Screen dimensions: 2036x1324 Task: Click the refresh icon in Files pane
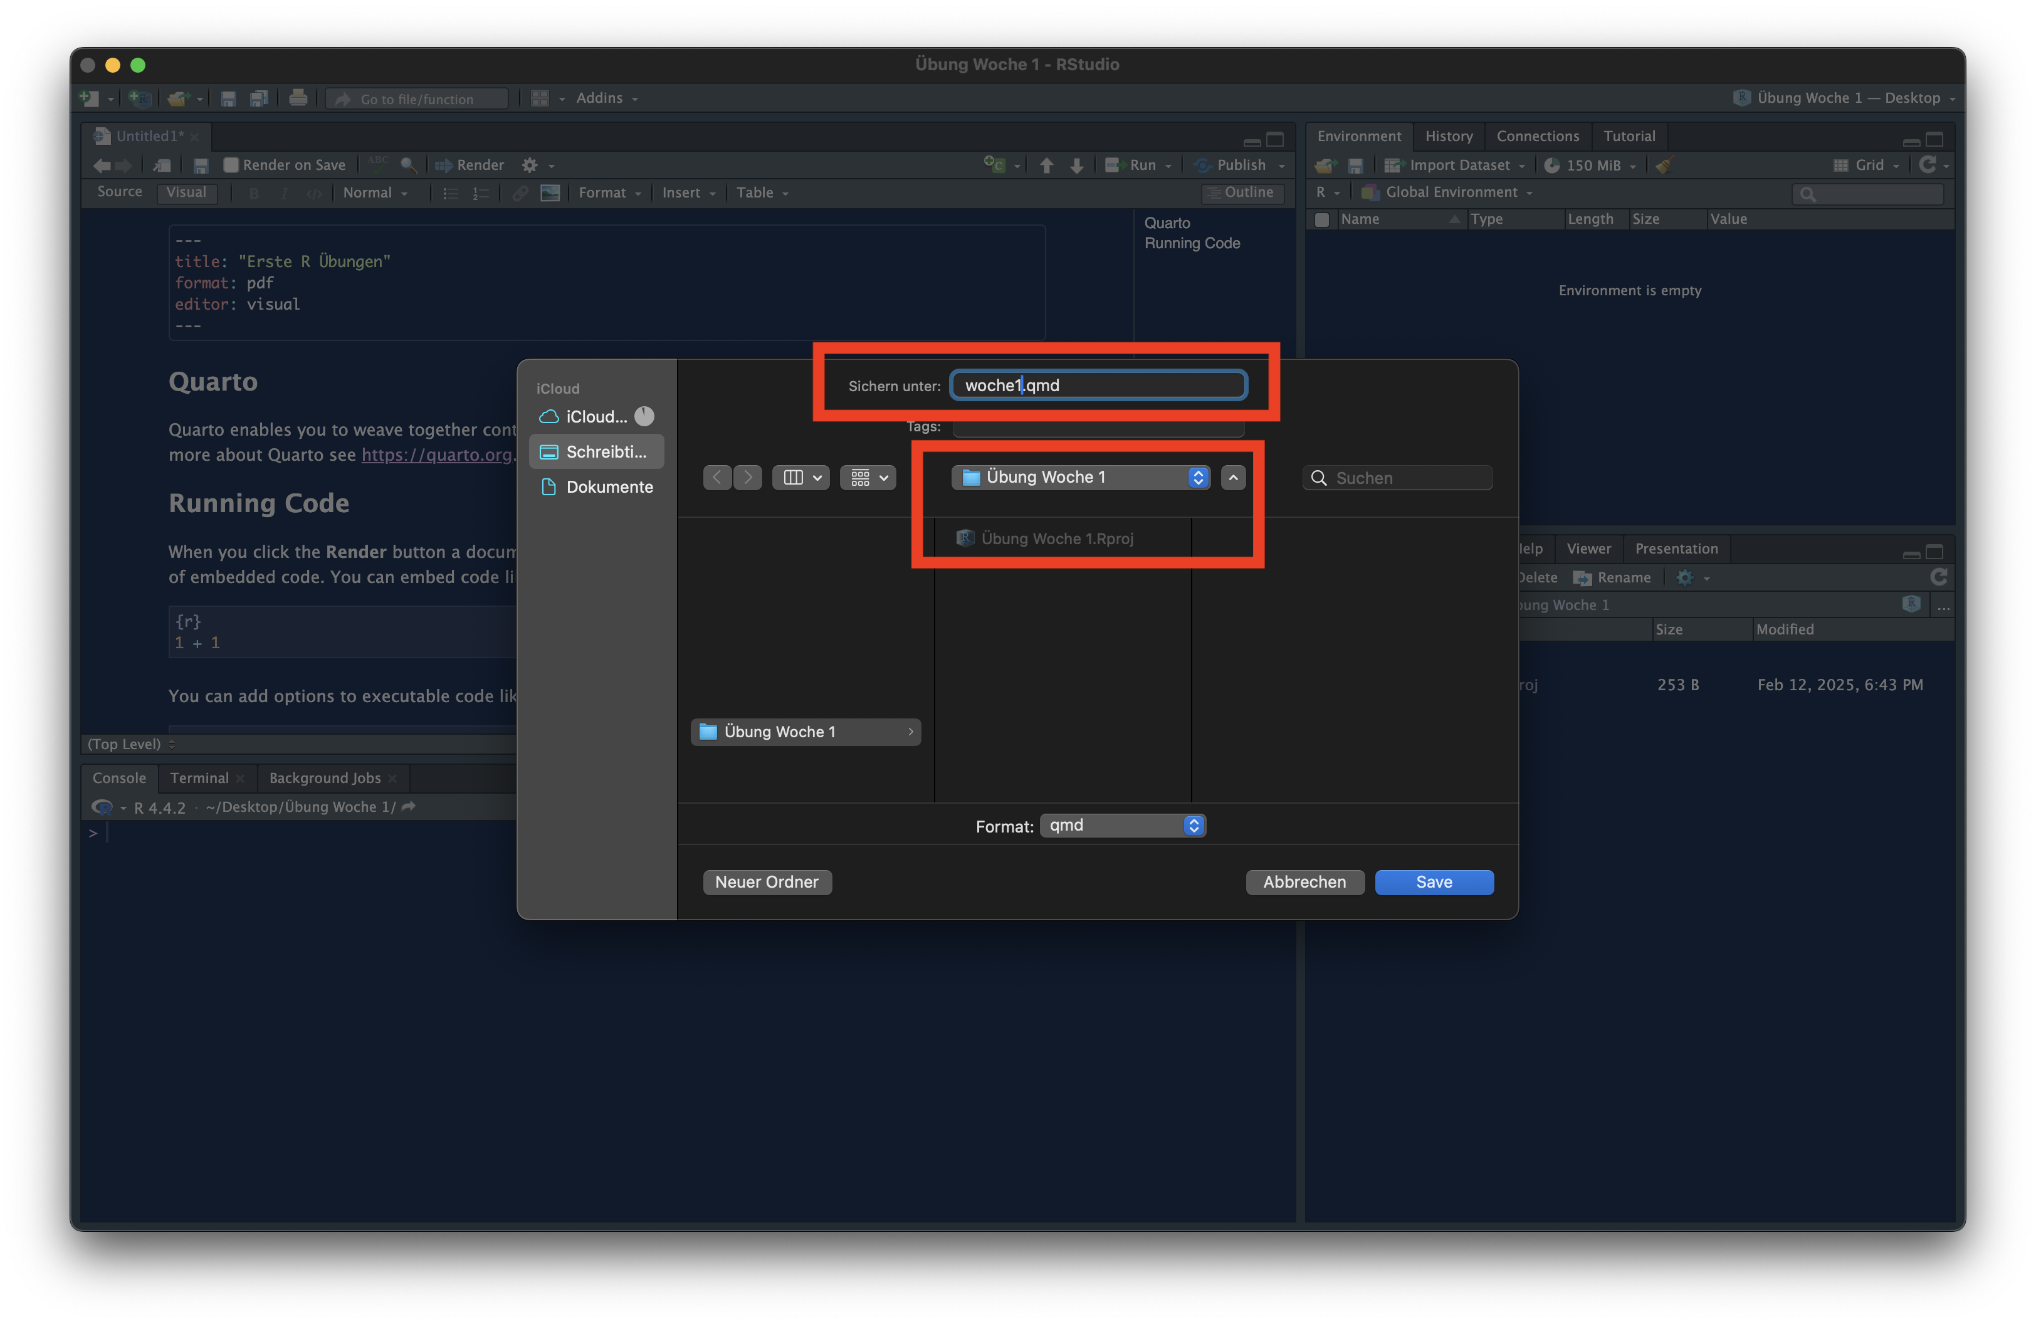pyautogui.click(x=1938, y=577)
